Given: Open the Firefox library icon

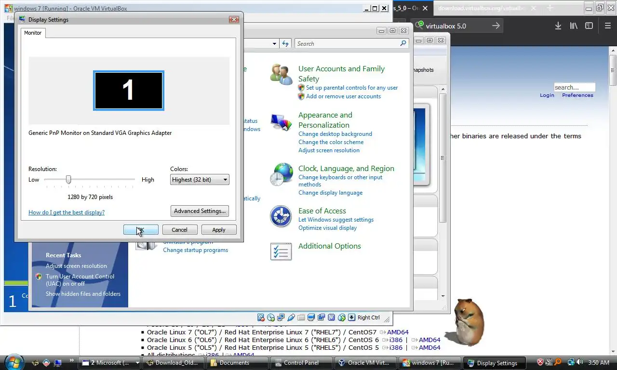Looking at the screenshot, I should point(574,26).
